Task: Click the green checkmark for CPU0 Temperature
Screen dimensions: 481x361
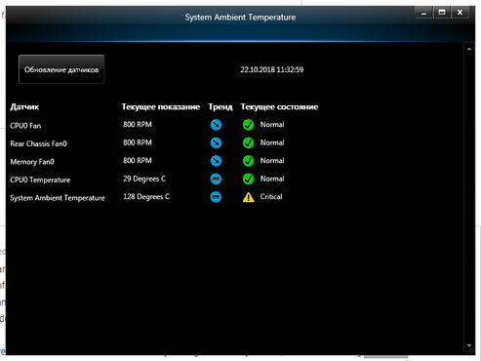Action: coord(249,179)
